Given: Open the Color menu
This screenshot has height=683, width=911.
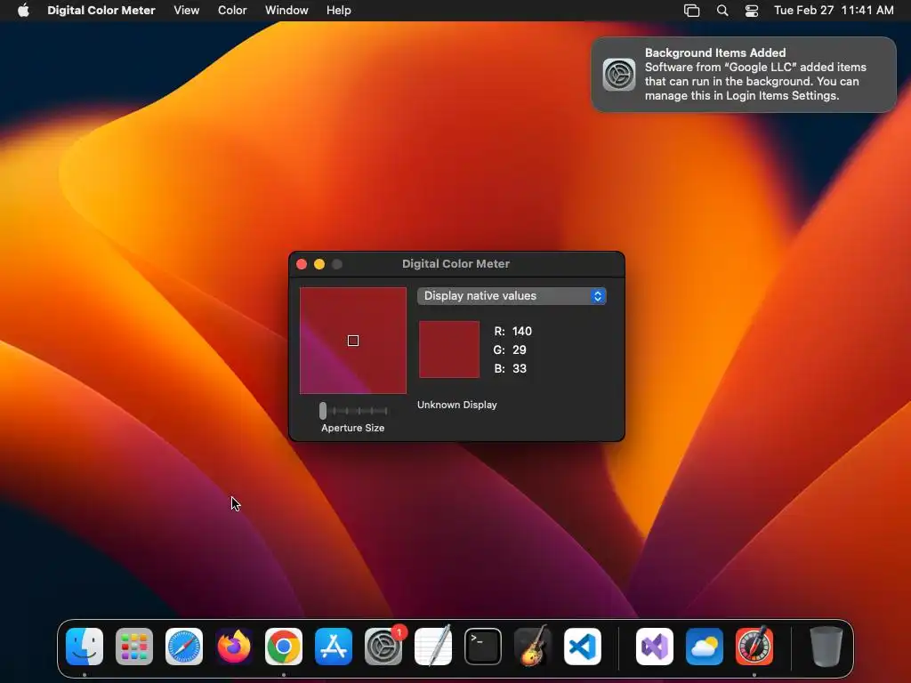Looking at the screenshot, I should [x=232, y=11].
